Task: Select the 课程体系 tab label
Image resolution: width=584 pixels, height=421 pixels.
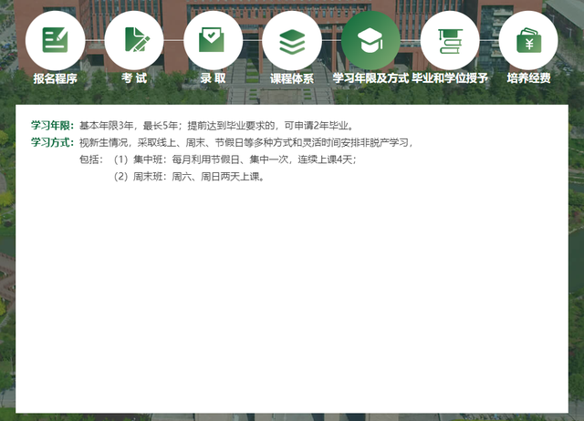Action: (292, 78)
